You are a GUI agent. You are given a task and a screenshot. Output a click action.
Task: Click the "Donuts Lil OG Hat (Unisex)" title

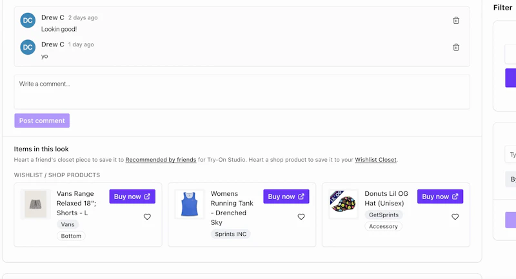pyautogui.click(x=386, y=198)
